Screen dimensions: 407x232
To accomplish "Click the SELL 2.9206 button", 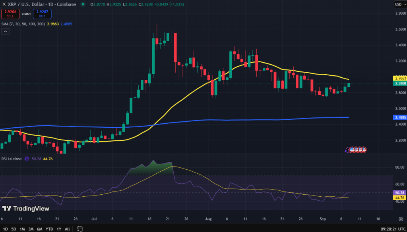I will tap(10, 14).
